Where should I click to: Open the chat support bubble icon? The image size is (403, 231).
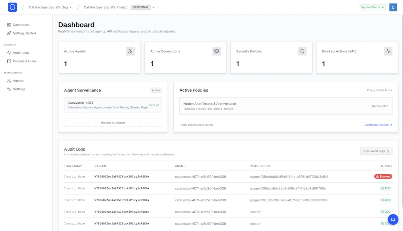click(x=393, y=219)
